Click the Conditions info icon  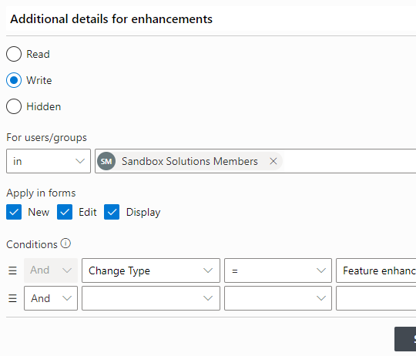tap(65, 243)
